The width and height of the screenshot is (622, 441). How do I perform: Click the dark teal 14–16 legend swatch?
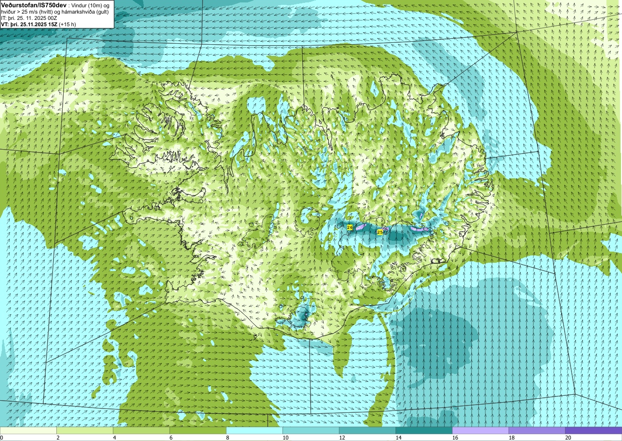pyautogui.click(x=424, y=430)
